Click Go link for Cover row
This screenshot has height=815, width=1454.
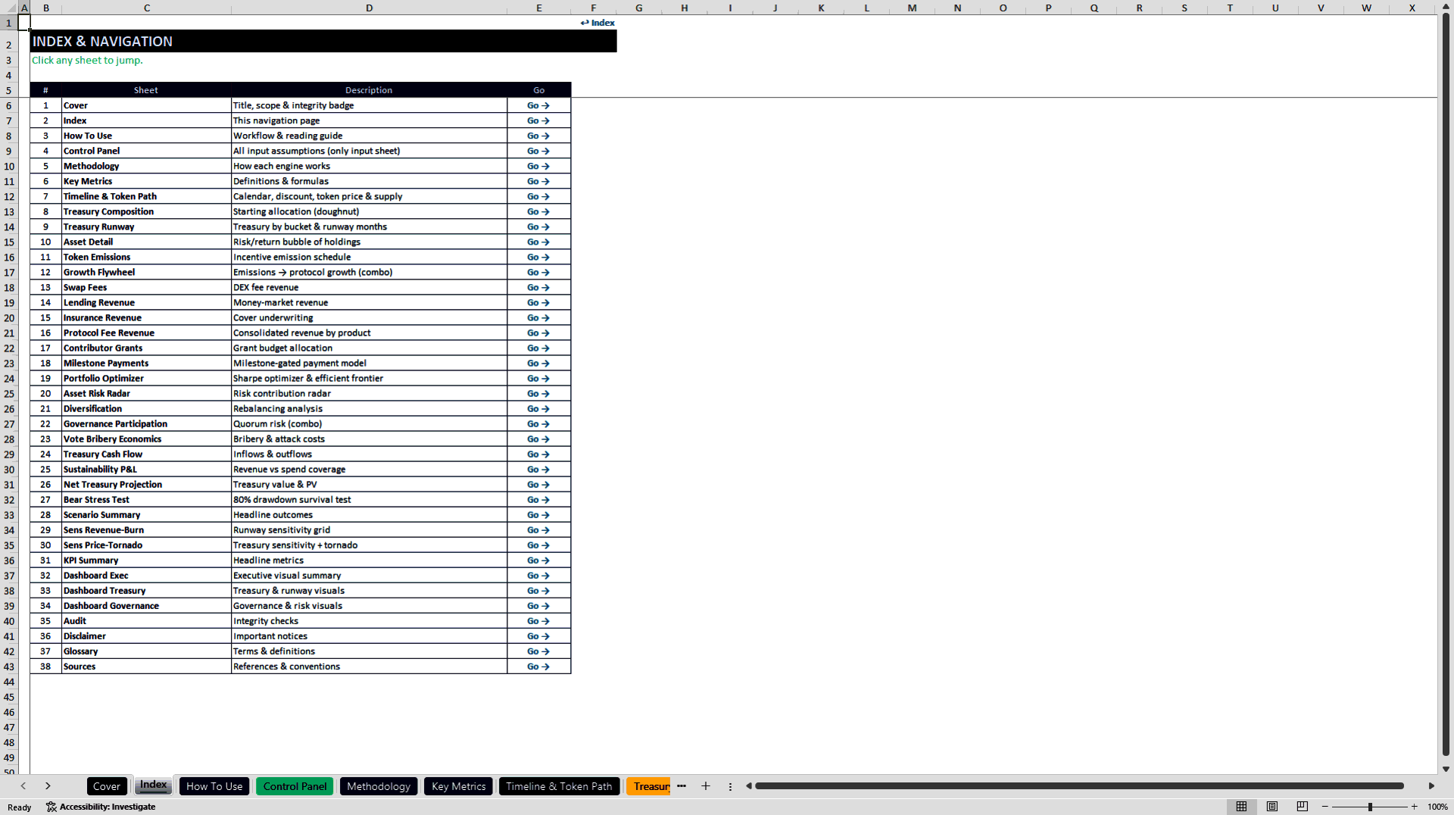tap(538, 105)
